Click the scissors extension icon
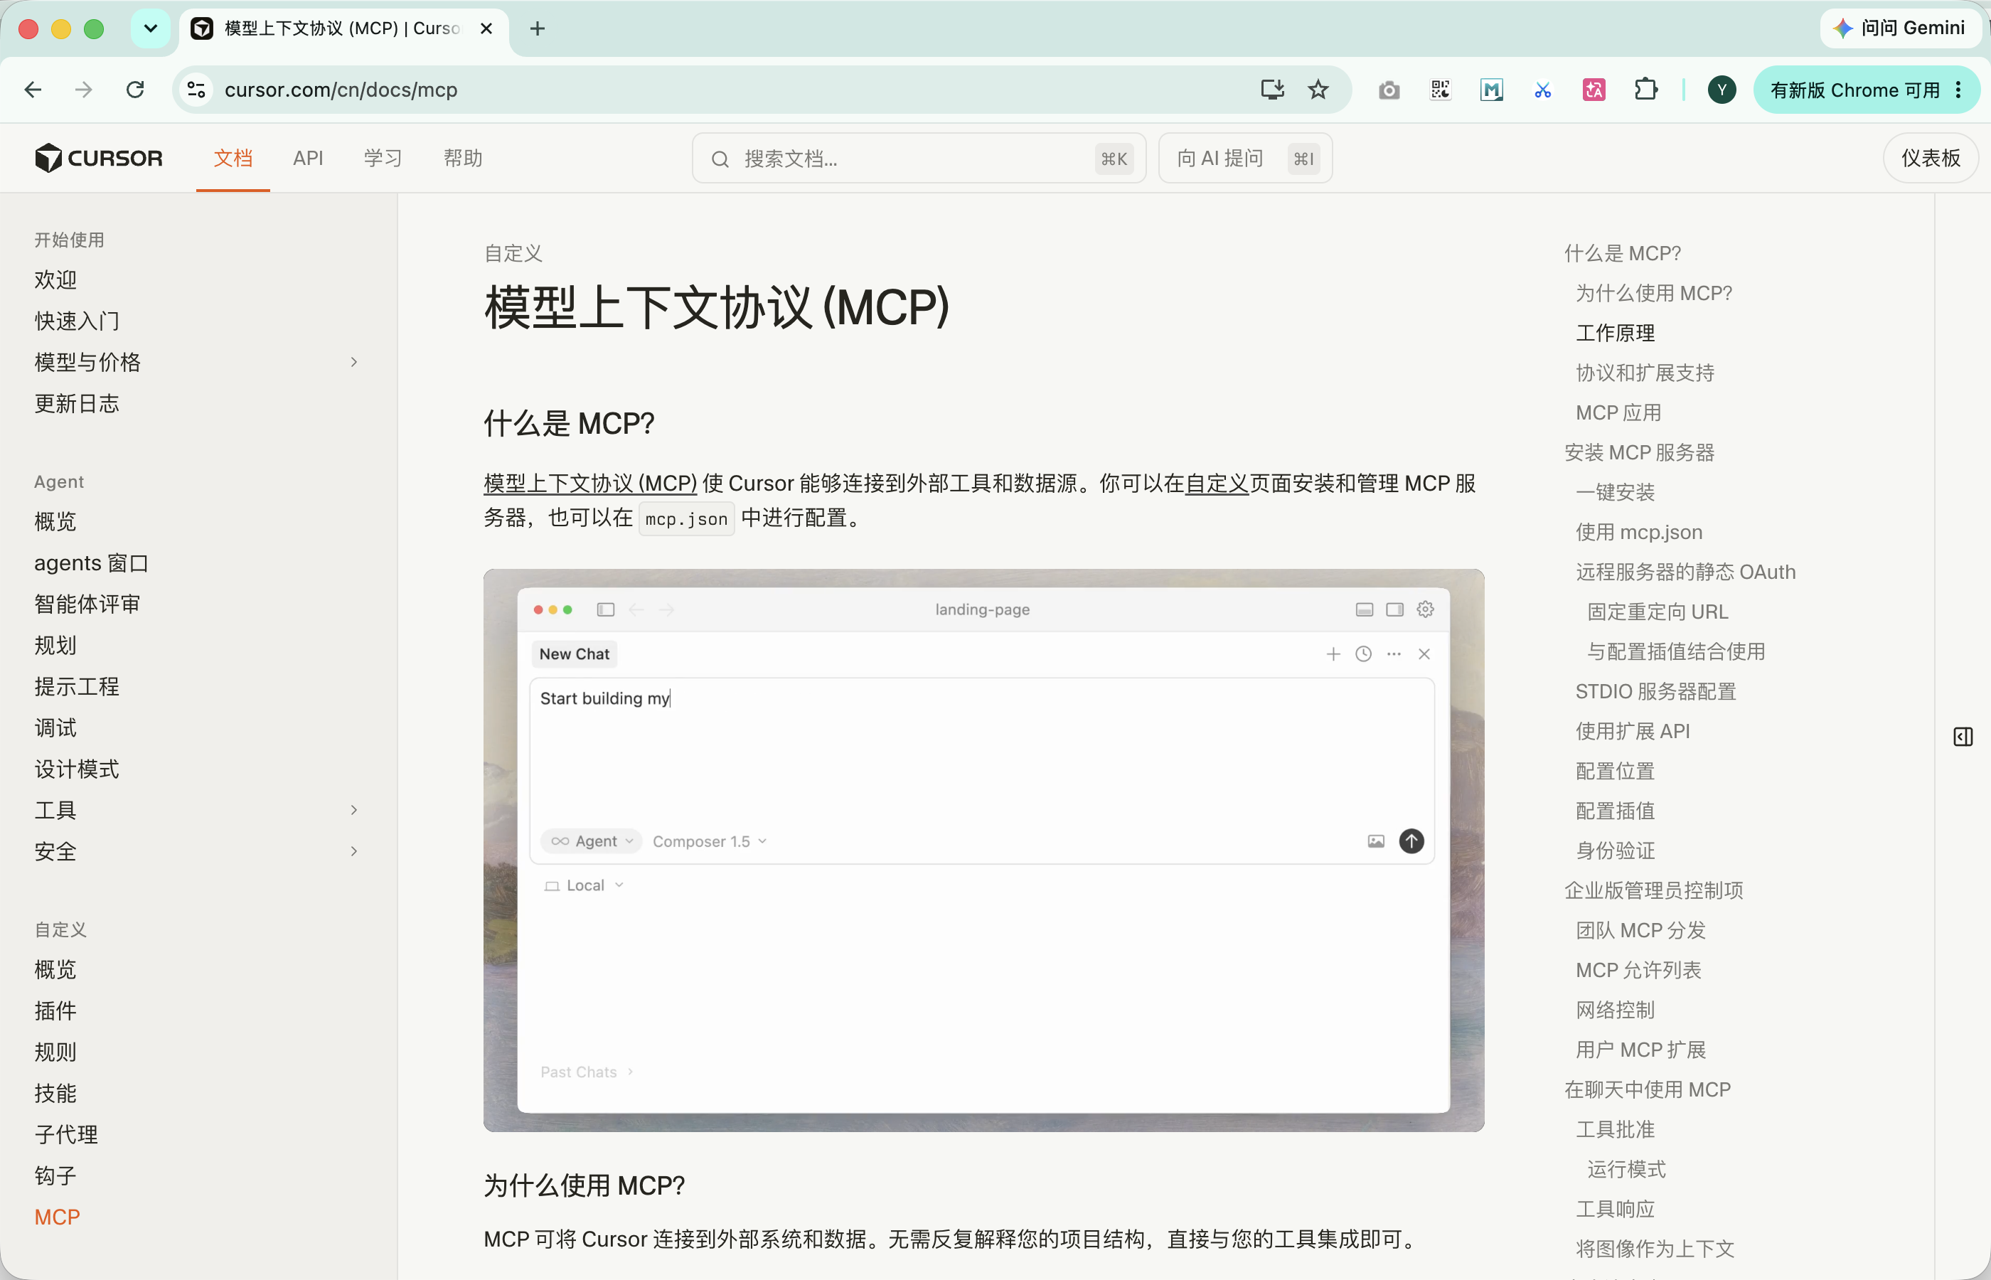 (x=1543, y=90)
